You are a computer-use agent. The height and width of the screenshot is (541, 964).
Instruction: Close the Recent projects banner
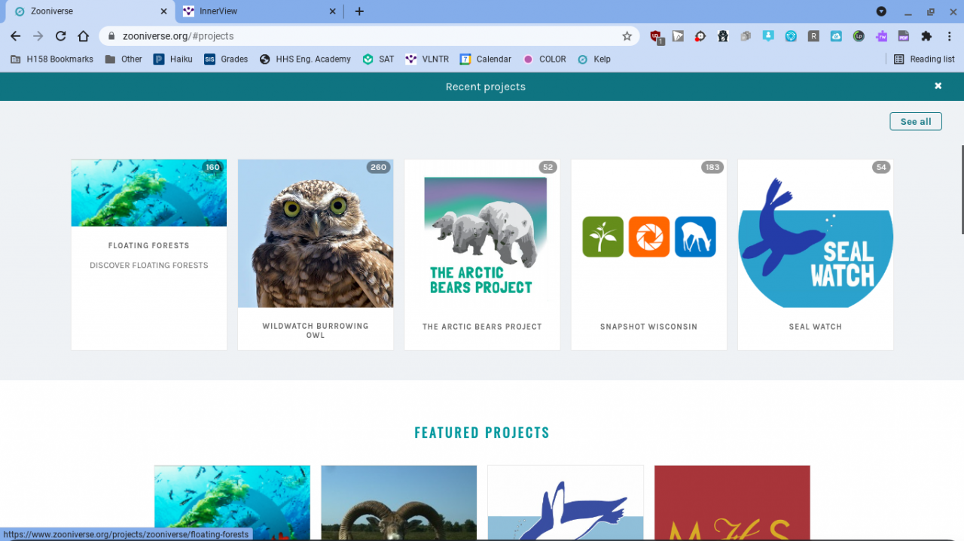pyautogui.click(x=938, y=86)
